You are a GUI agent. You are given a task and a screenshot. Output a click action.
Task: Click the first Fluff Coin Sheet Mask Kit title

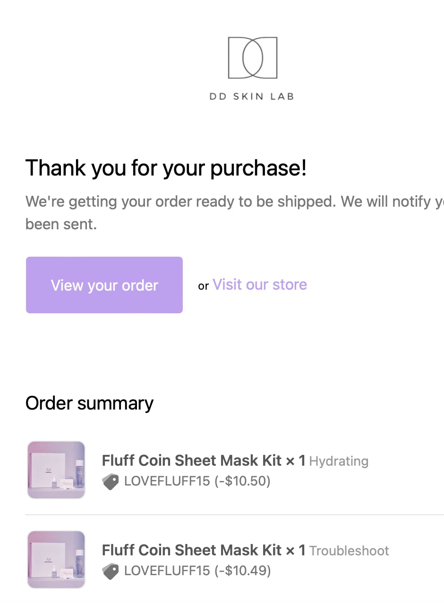point(204,461)
